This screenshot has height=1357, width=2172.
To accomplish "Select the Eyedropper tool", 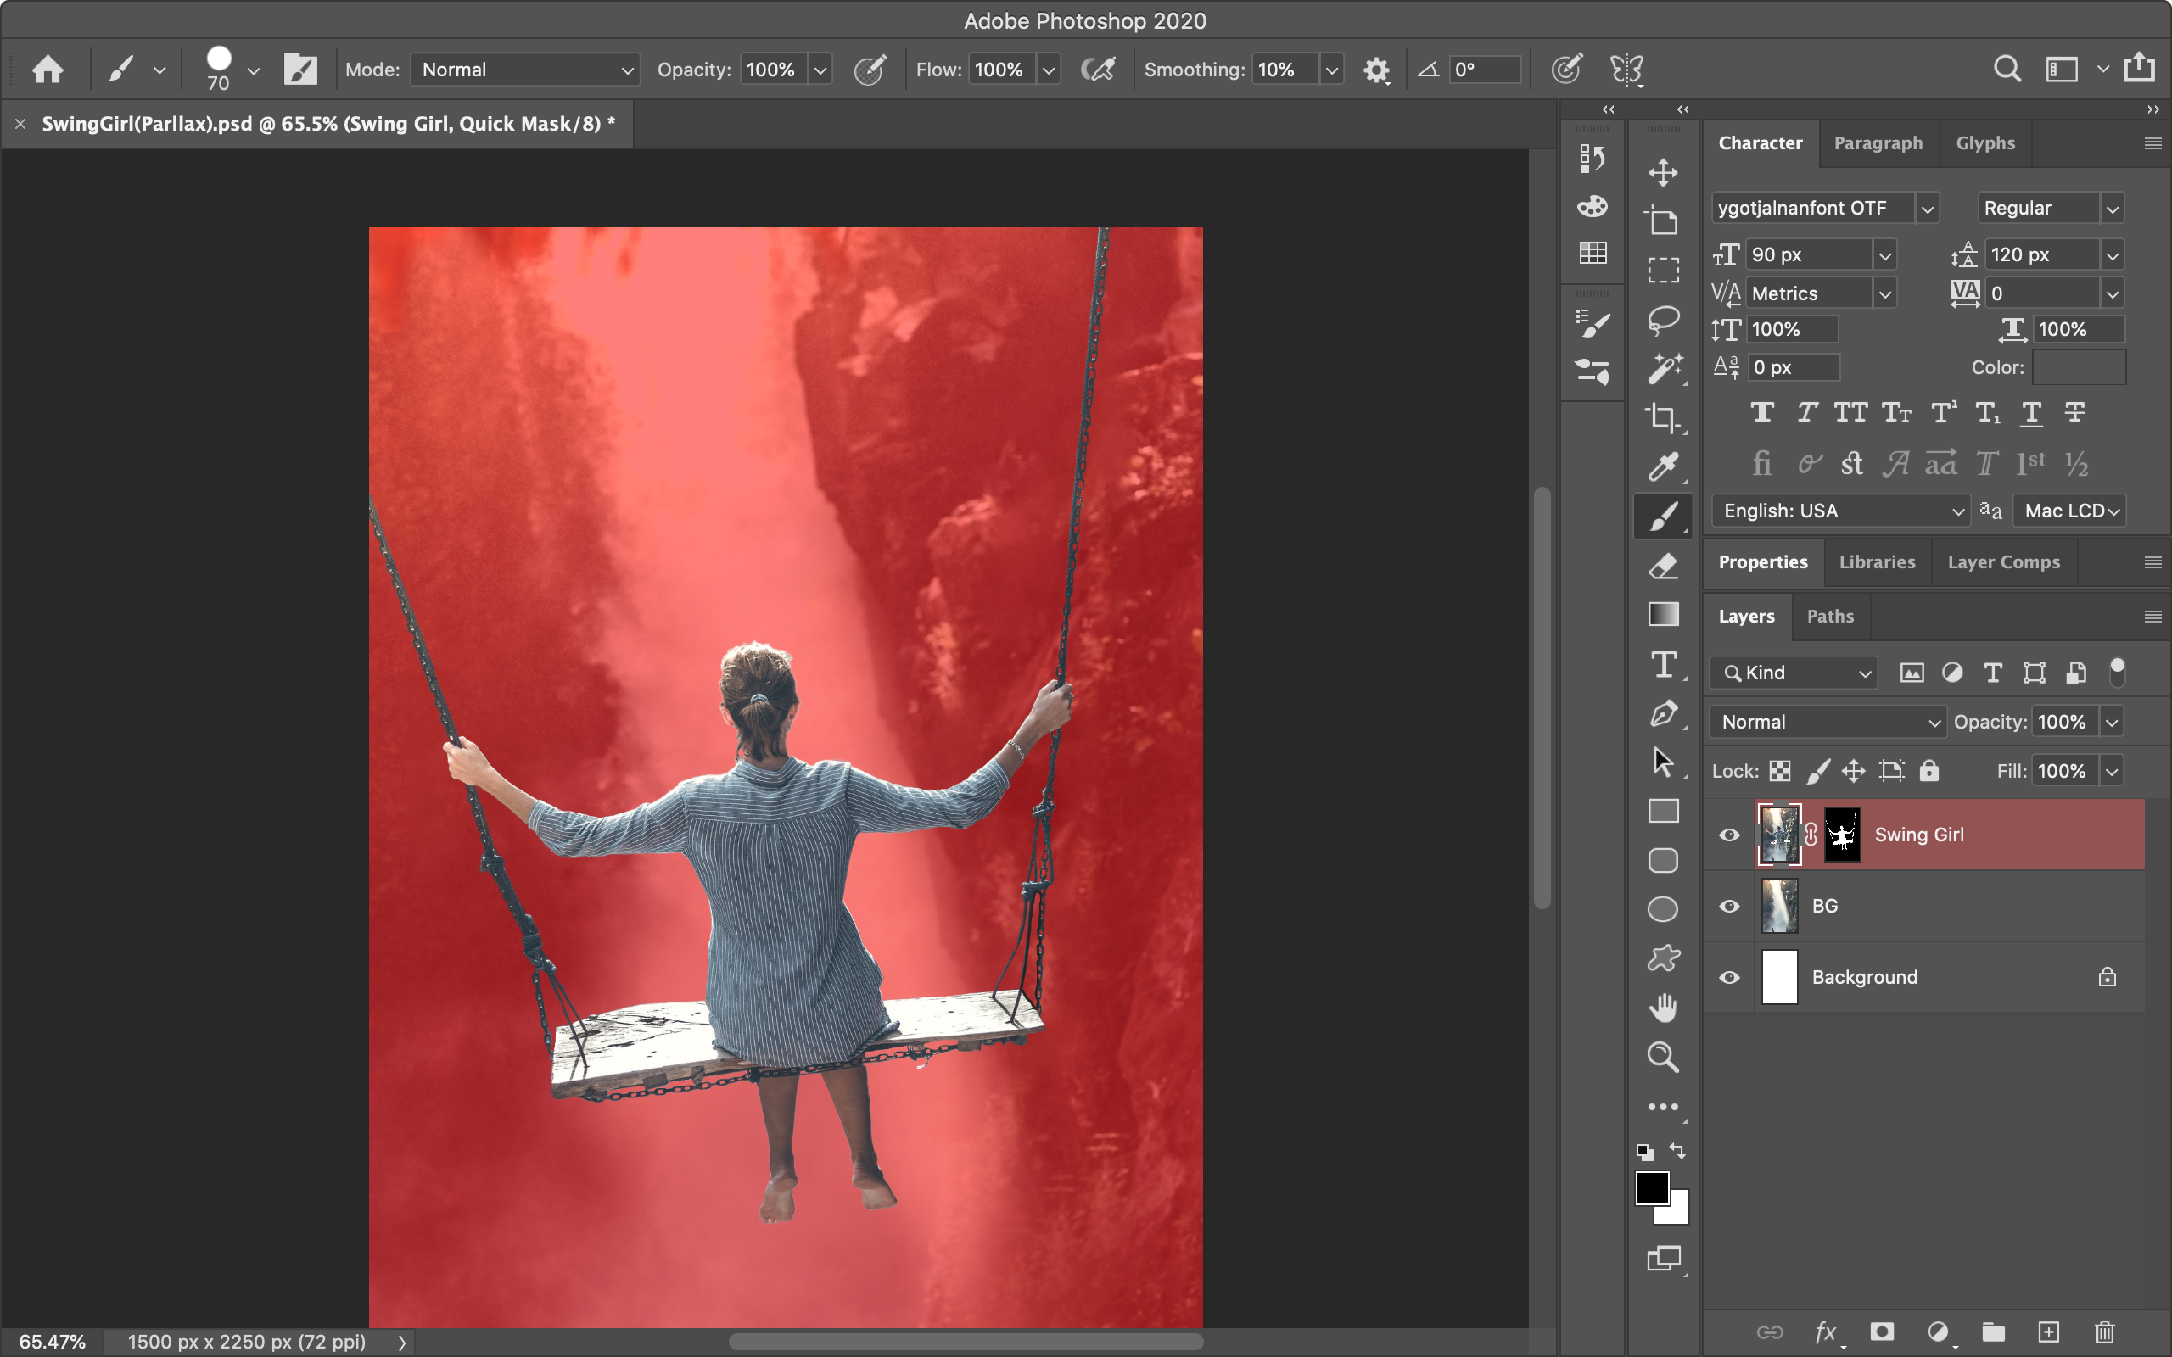I will point(1663,466).
